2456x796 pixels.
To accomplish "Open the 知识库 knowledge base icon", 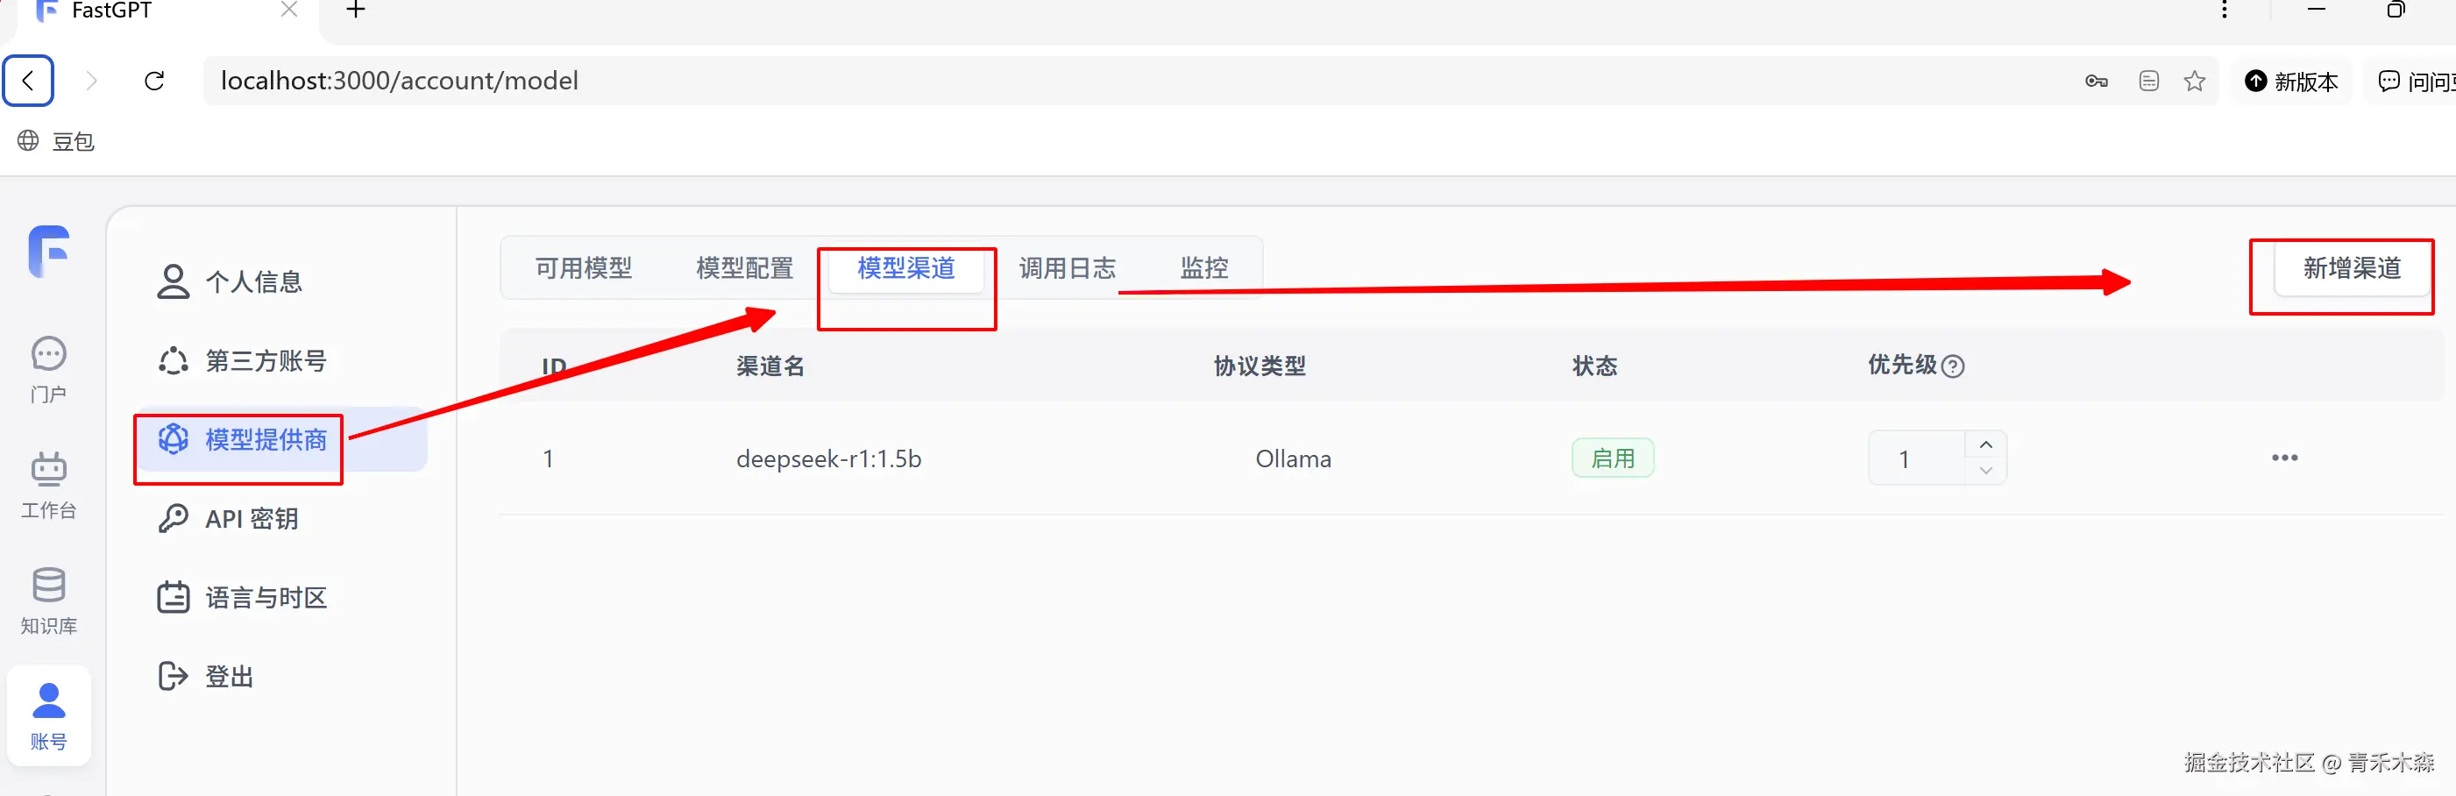I will click(48, 601).
